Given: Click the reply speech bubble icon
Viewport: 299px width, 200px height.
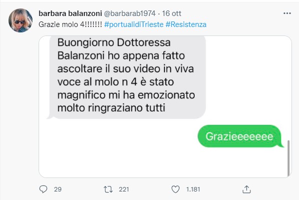Looking at the screenshot, I should pos(43,189).
